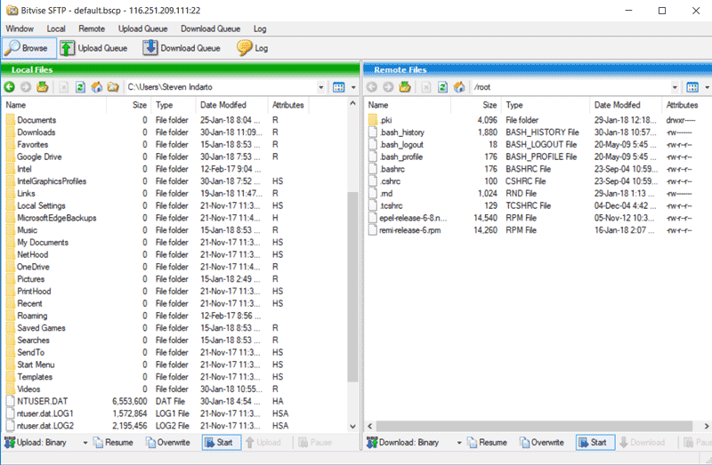The height and width of the screenshot is (465, 712).
Task: Go up one folder in Remote Files
Action: (405, 87)
